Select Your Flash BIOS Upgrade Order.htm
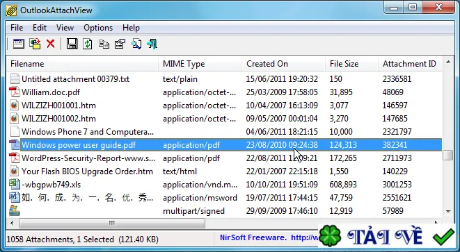 [x=87, y=171]
